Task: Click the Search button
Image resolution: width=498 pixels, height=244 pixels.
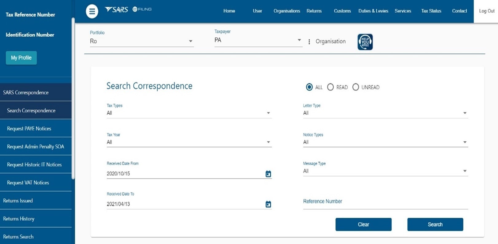Action: pos(435,224)
